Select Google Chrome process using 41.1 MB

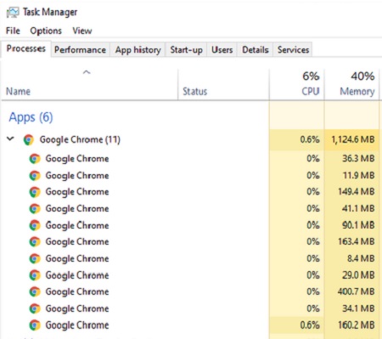[77, 209]
